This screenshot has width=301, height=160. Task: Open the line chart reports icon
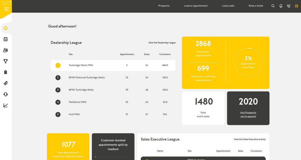6,105
